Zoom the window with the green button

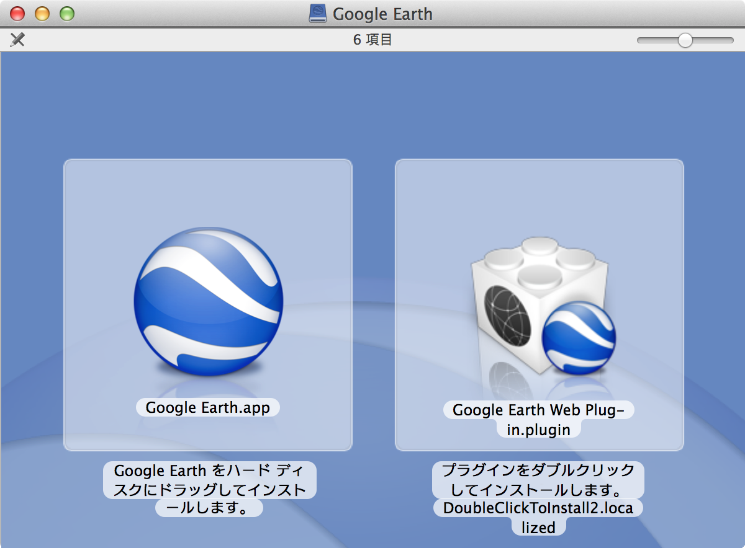point(66,14)
